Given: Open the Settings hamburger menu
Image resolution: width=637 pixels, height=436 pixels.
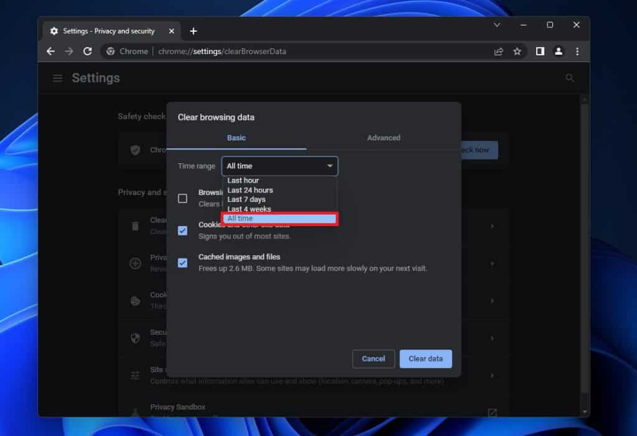Looking at the screenshot, I should coord(57,78).
